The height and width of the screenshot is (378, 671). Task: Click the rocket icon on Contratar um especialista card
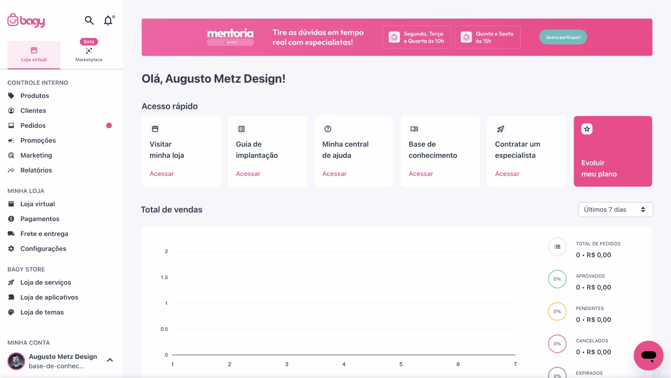point(500,129)
